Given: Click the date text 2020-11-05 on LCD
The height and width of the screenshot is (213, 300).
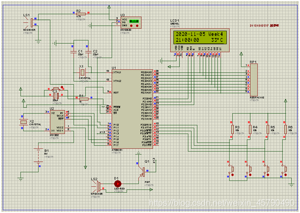Looking at the screenshot, I should (x=190, y=34).
